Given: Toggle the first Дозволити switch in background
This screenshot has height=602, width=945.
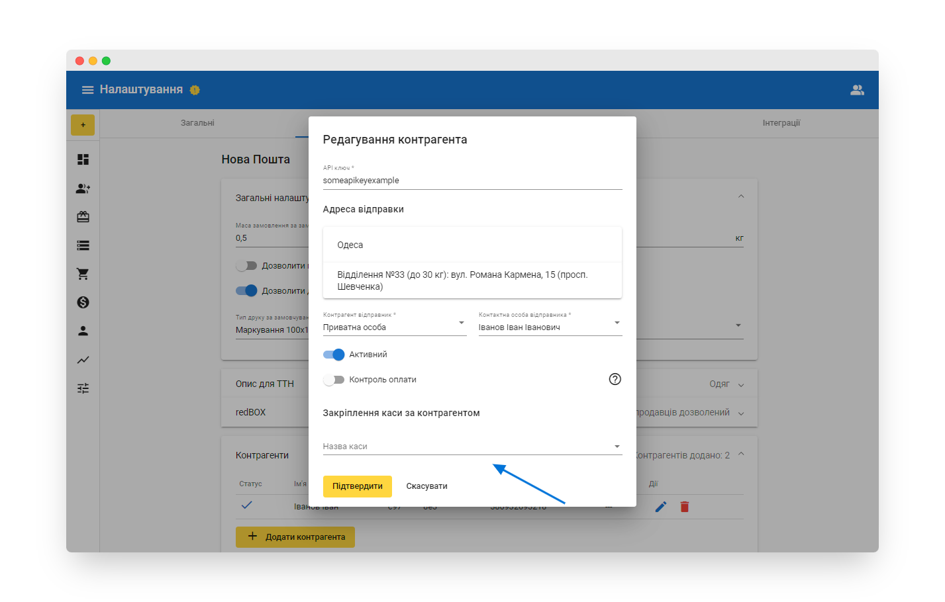Looking at the screenshot, I should coord(246,266).
